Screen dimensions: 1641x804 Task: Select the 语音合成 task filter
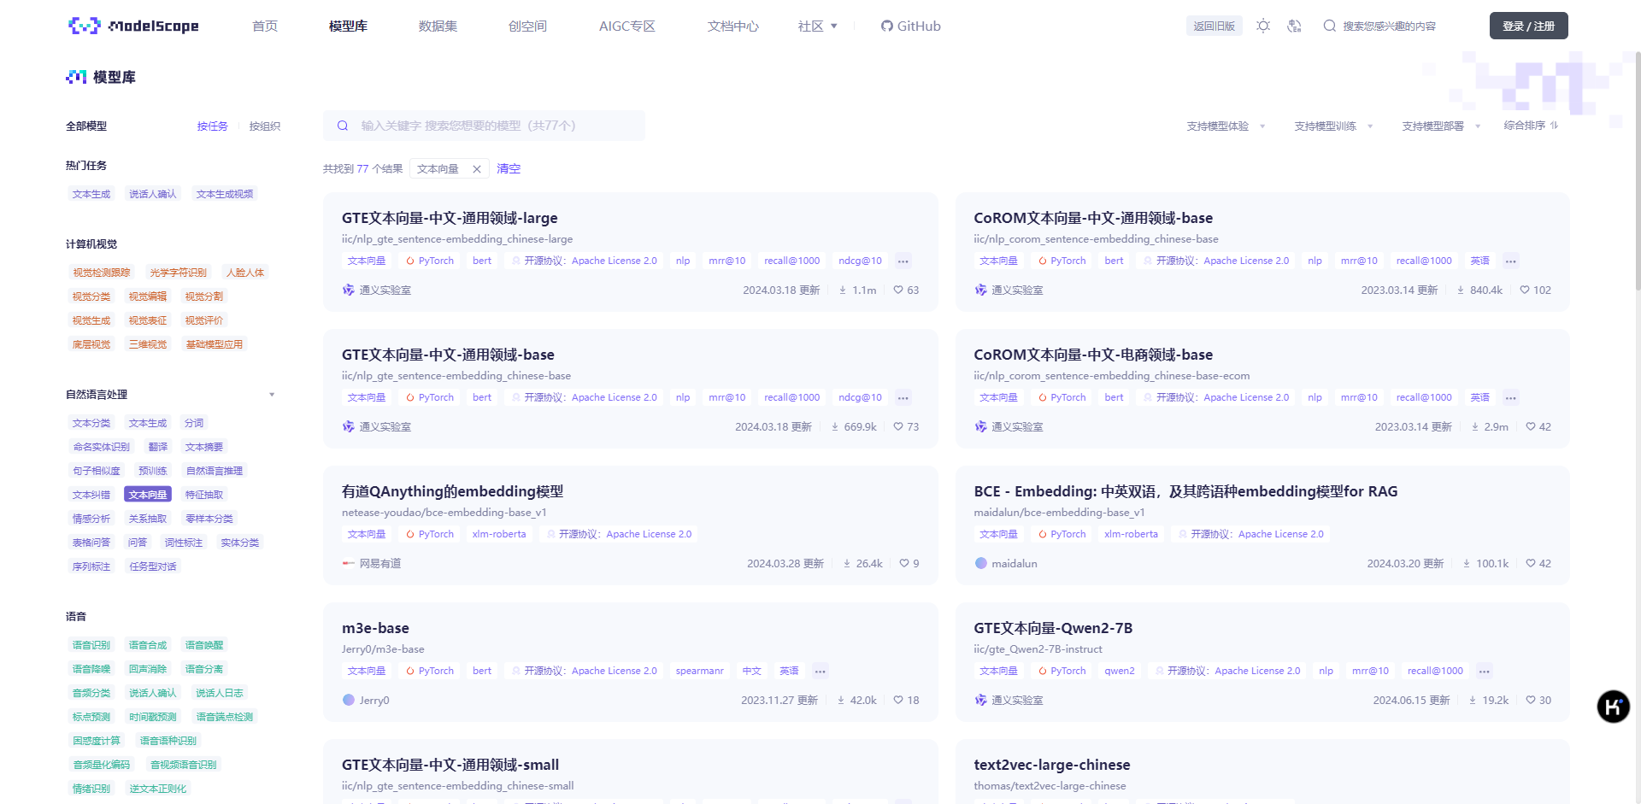tap(148, 645)
